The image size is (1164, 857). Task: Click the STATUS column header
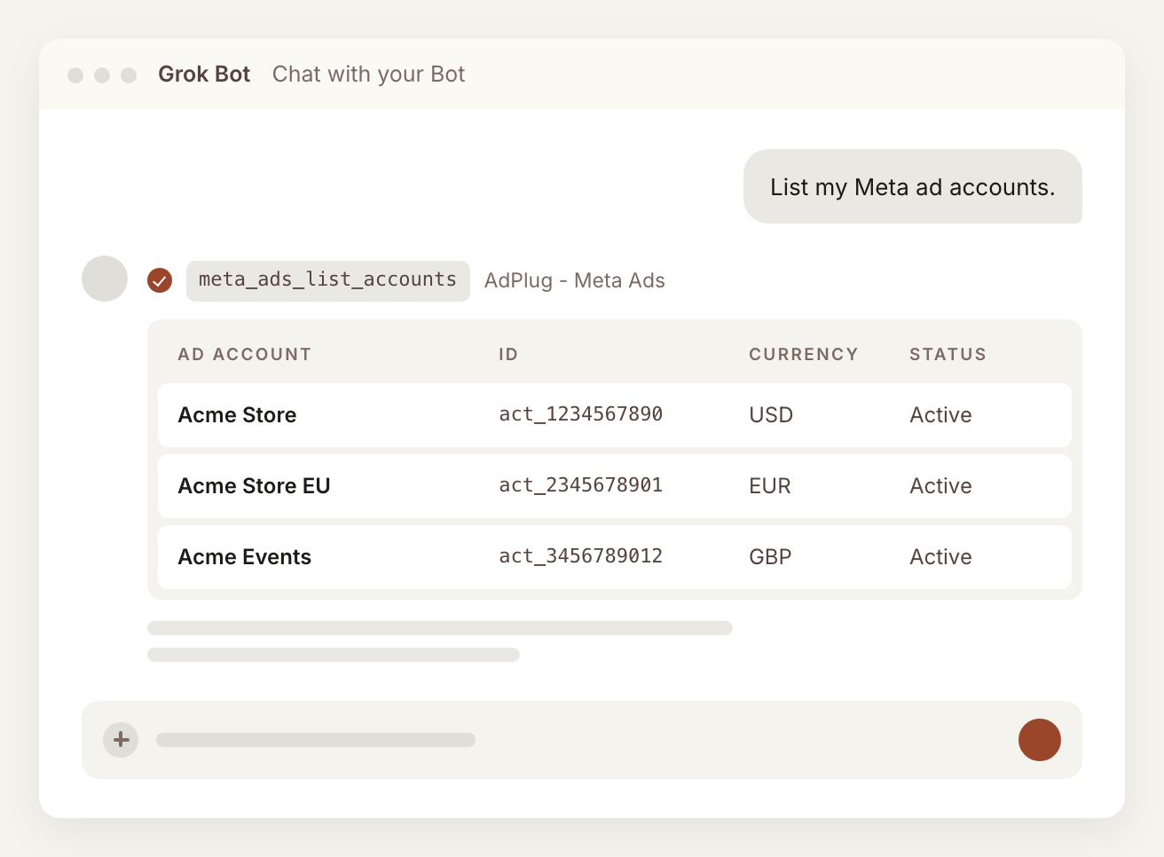pos(948,354)
